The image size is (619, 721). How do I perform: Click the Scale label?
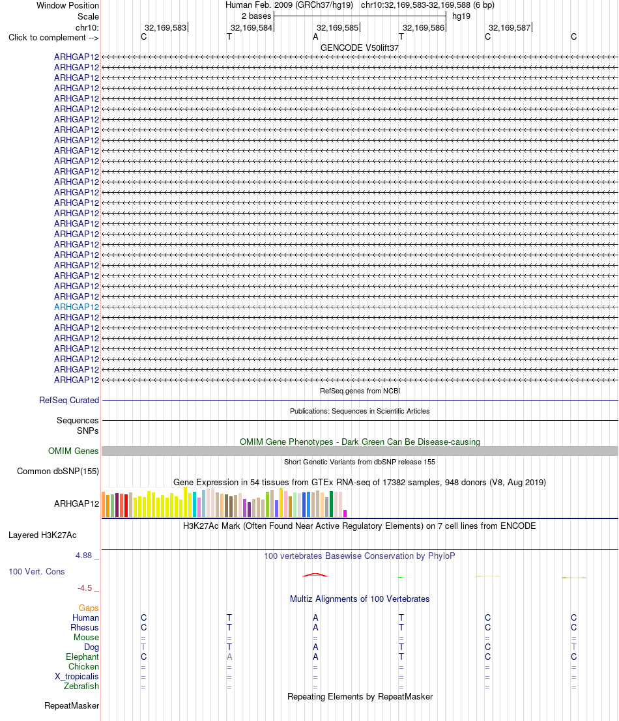(89, 16)
